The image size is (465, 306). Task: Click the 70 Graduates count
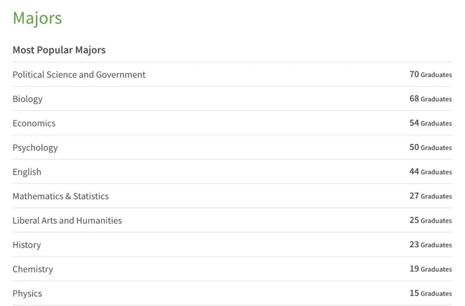pyautogui.click(x=430, y=74)
